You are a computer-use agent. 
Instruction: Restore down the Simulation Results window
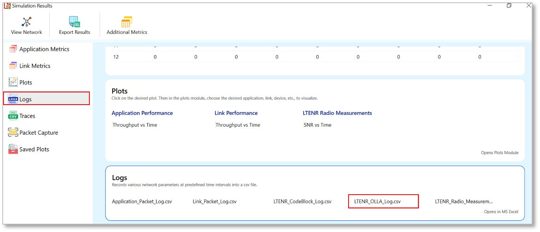pos(509,6)
